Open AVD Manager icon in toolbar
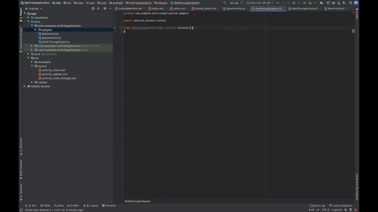Screen dimensions: 378x212 (338, 3)
